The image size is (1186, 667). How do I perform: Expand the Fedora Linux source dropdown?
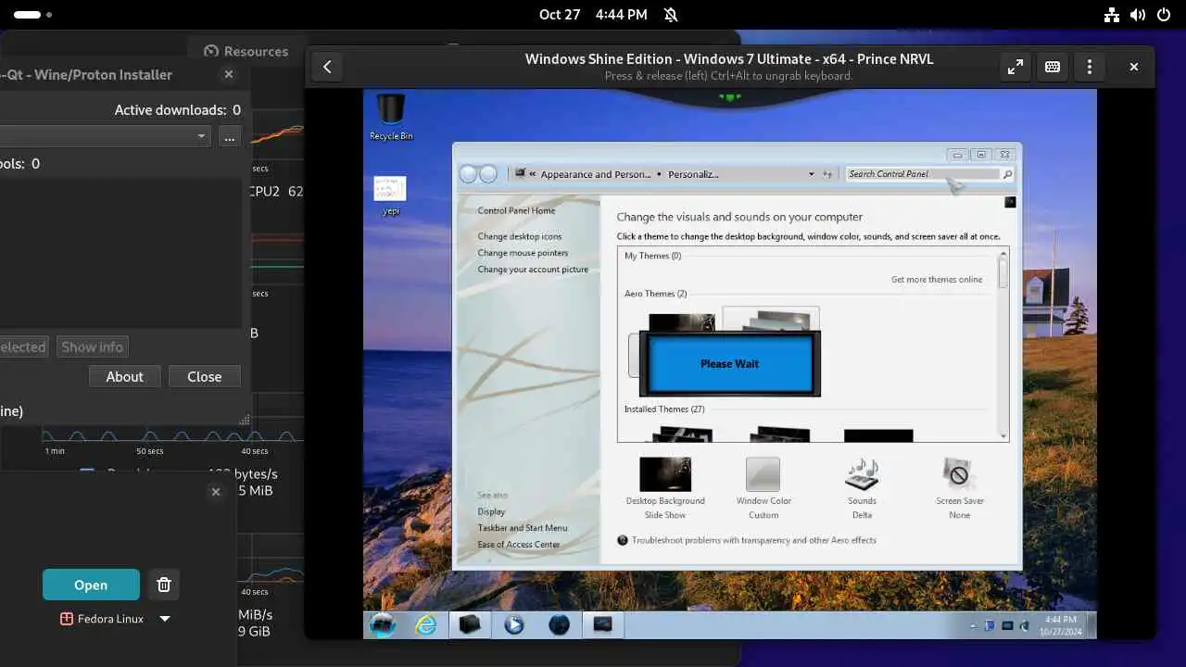(x=165, y=619)
